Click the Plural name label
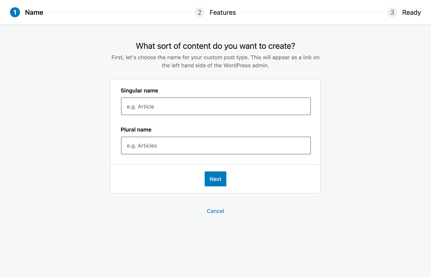The height and width of the screenshot is (277, 431). [x=136, y=130]
